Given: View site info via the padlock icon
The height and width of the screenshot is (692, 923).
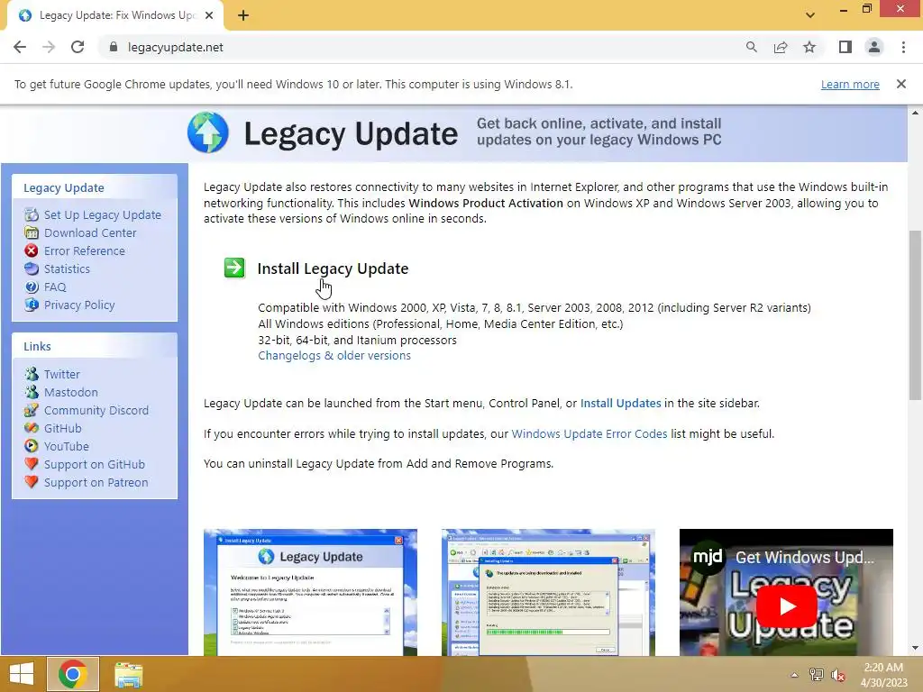Looking at the screenshot, I should click(114, 47).
